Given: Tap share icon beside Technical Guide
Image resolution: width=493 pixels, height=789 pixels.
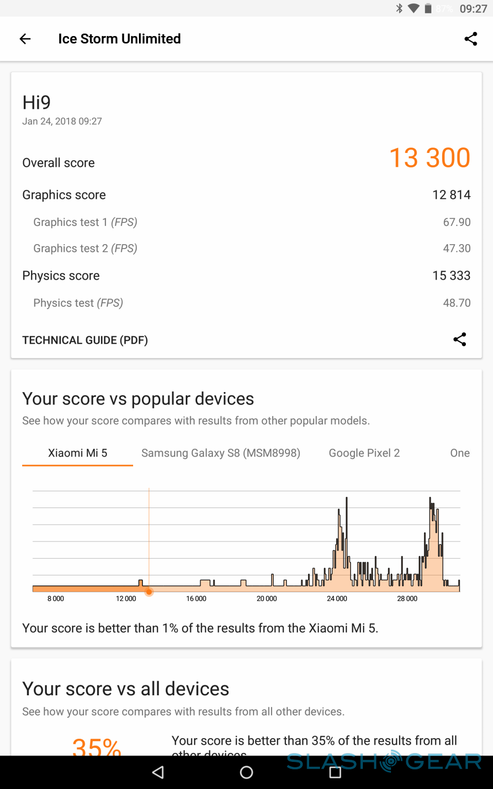Looking at the screenshot, I should [459, 339].
